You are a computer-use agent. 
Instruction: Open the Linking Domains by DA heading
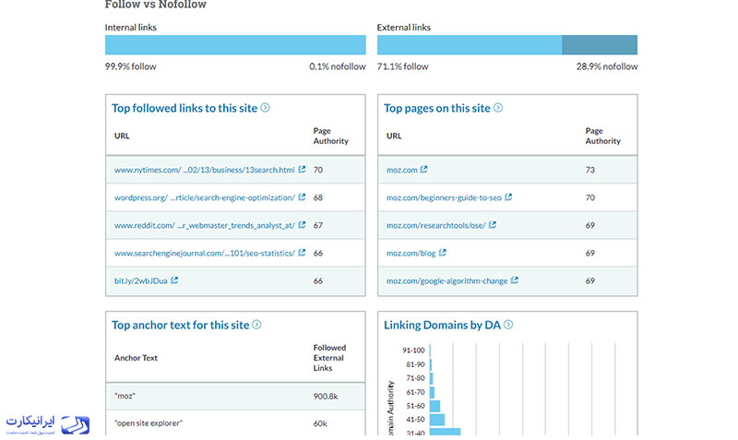click(442, 326)
